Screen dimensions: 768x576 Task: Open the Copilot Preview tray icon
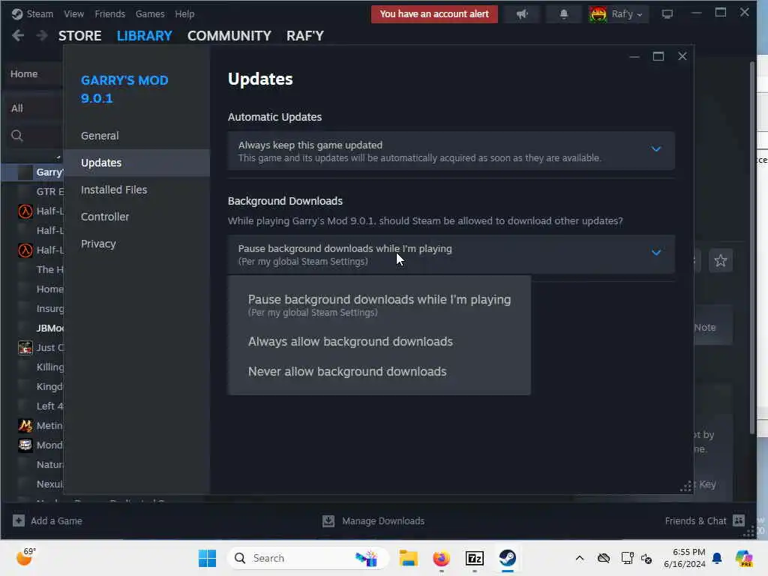coord(743,558)
